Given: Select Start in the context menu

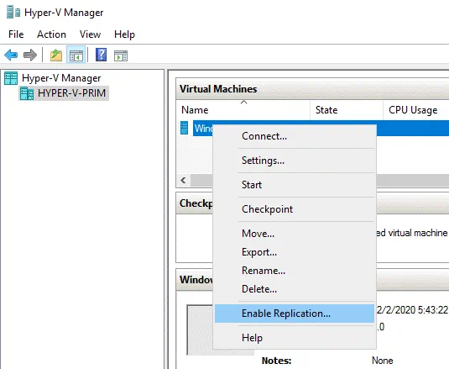Looking at the screenshot, I should tap(295, 185).
